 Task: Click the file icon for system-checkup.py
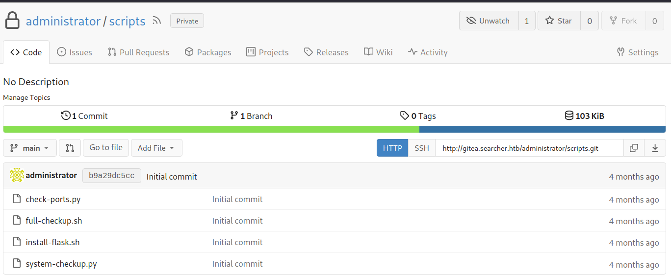[17, 264]
